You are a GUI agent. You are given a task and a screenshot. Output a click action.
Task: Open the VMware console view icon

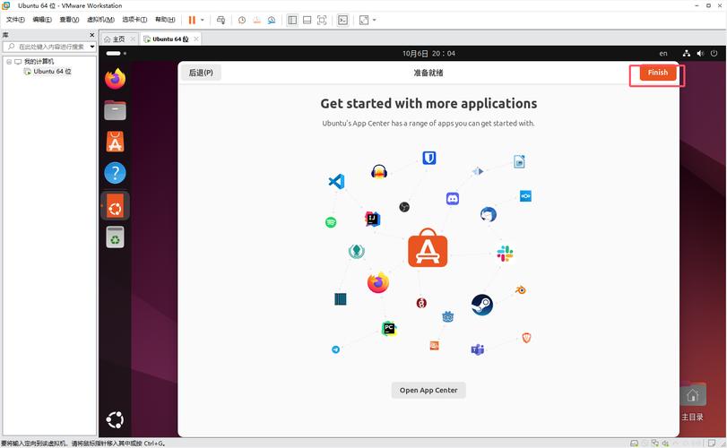(x=342, y=20)
